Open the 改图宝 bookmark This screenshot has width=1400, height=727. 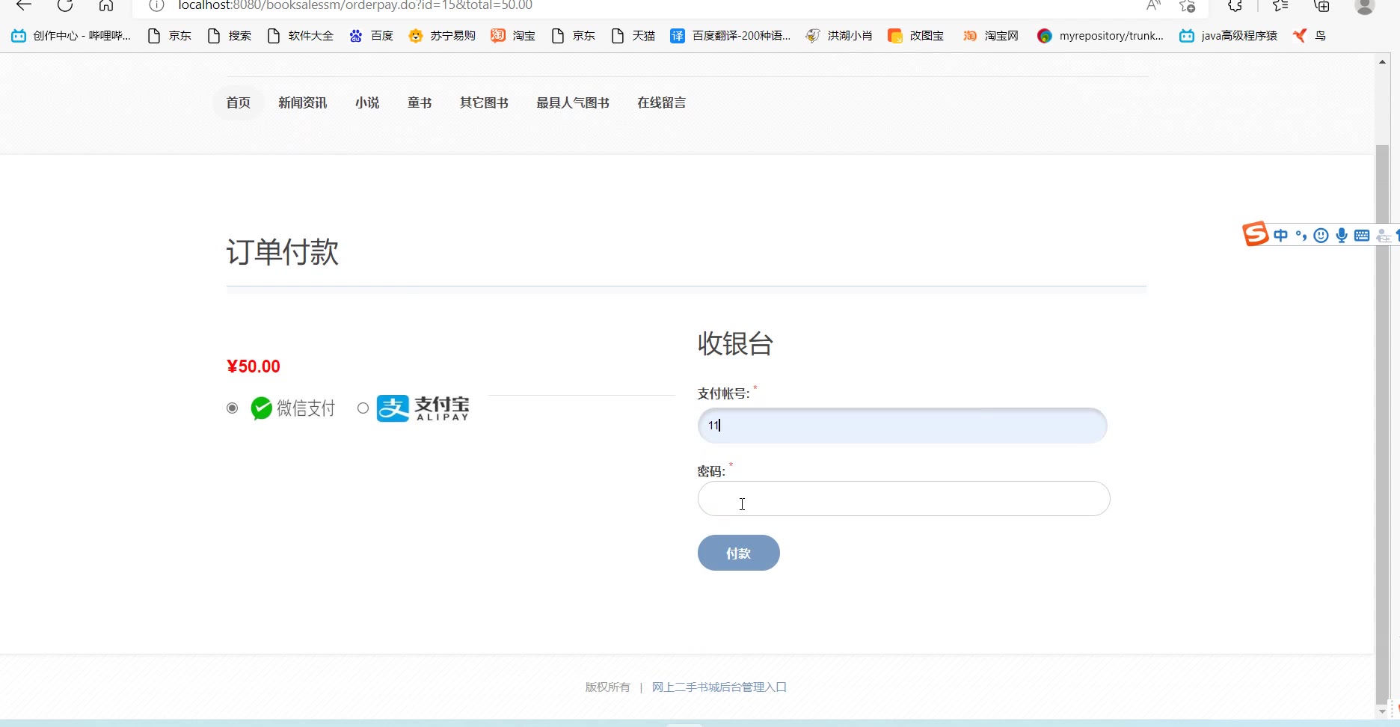point(915,36)
